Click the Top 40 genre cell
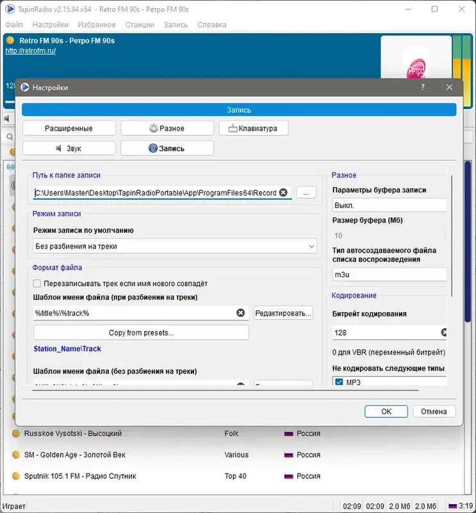 pos(235,476)
